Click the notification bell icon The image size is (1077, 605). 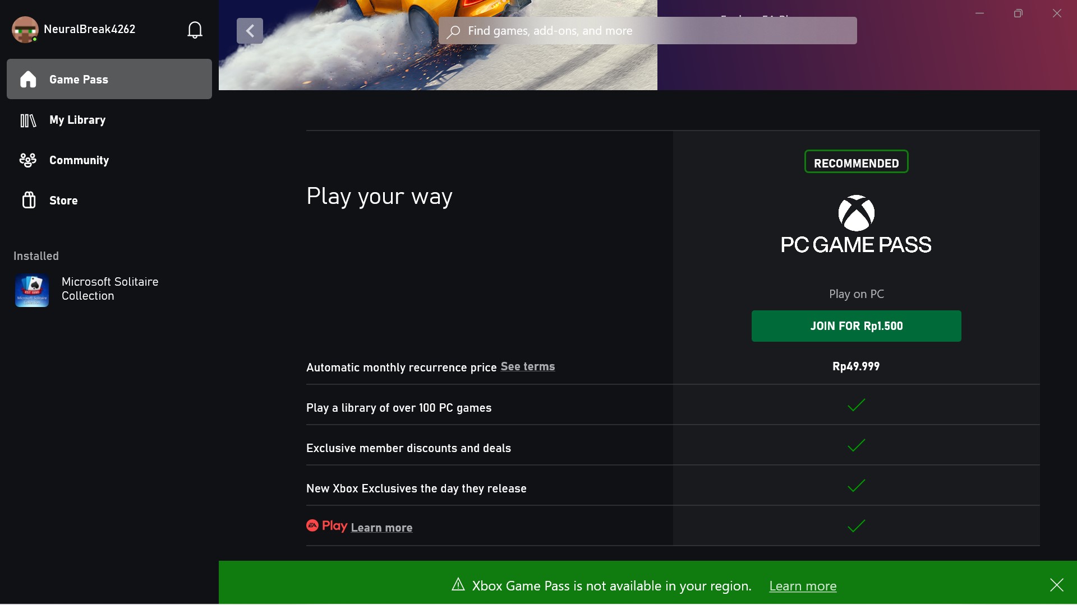(195, 30)
